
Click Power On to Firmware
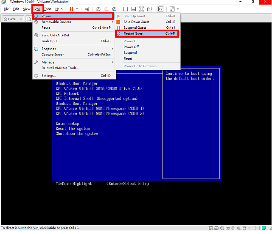pos(147,66)
